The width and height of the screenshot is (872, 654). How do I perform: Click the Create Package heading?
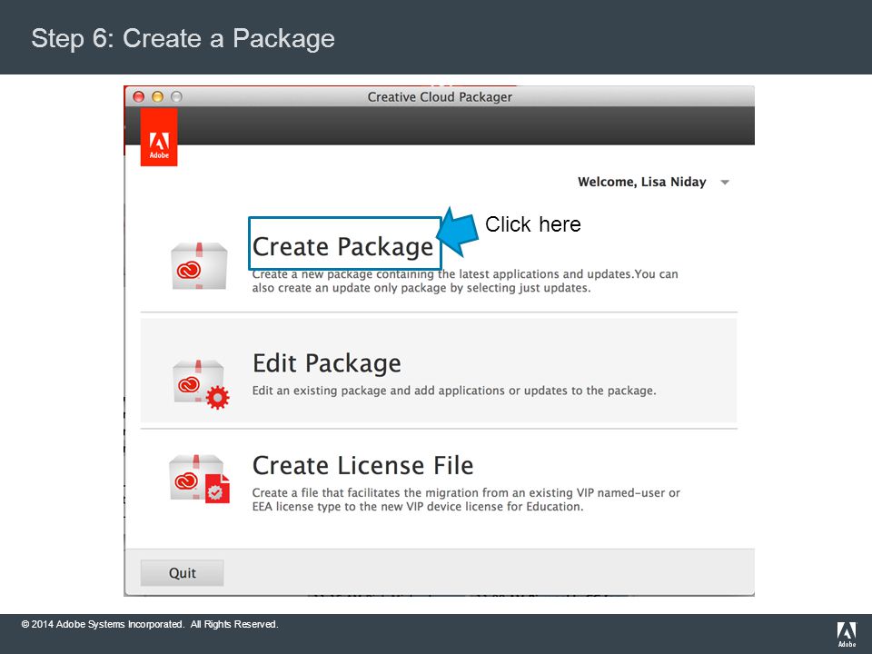click(342, 246)
